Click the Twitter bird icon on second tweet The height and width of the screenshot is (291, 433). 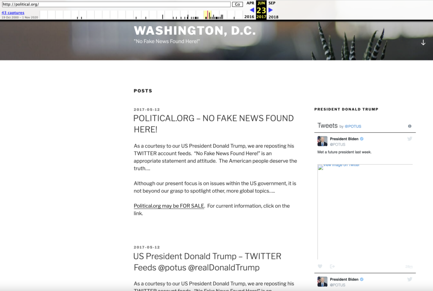click(409, 279)
